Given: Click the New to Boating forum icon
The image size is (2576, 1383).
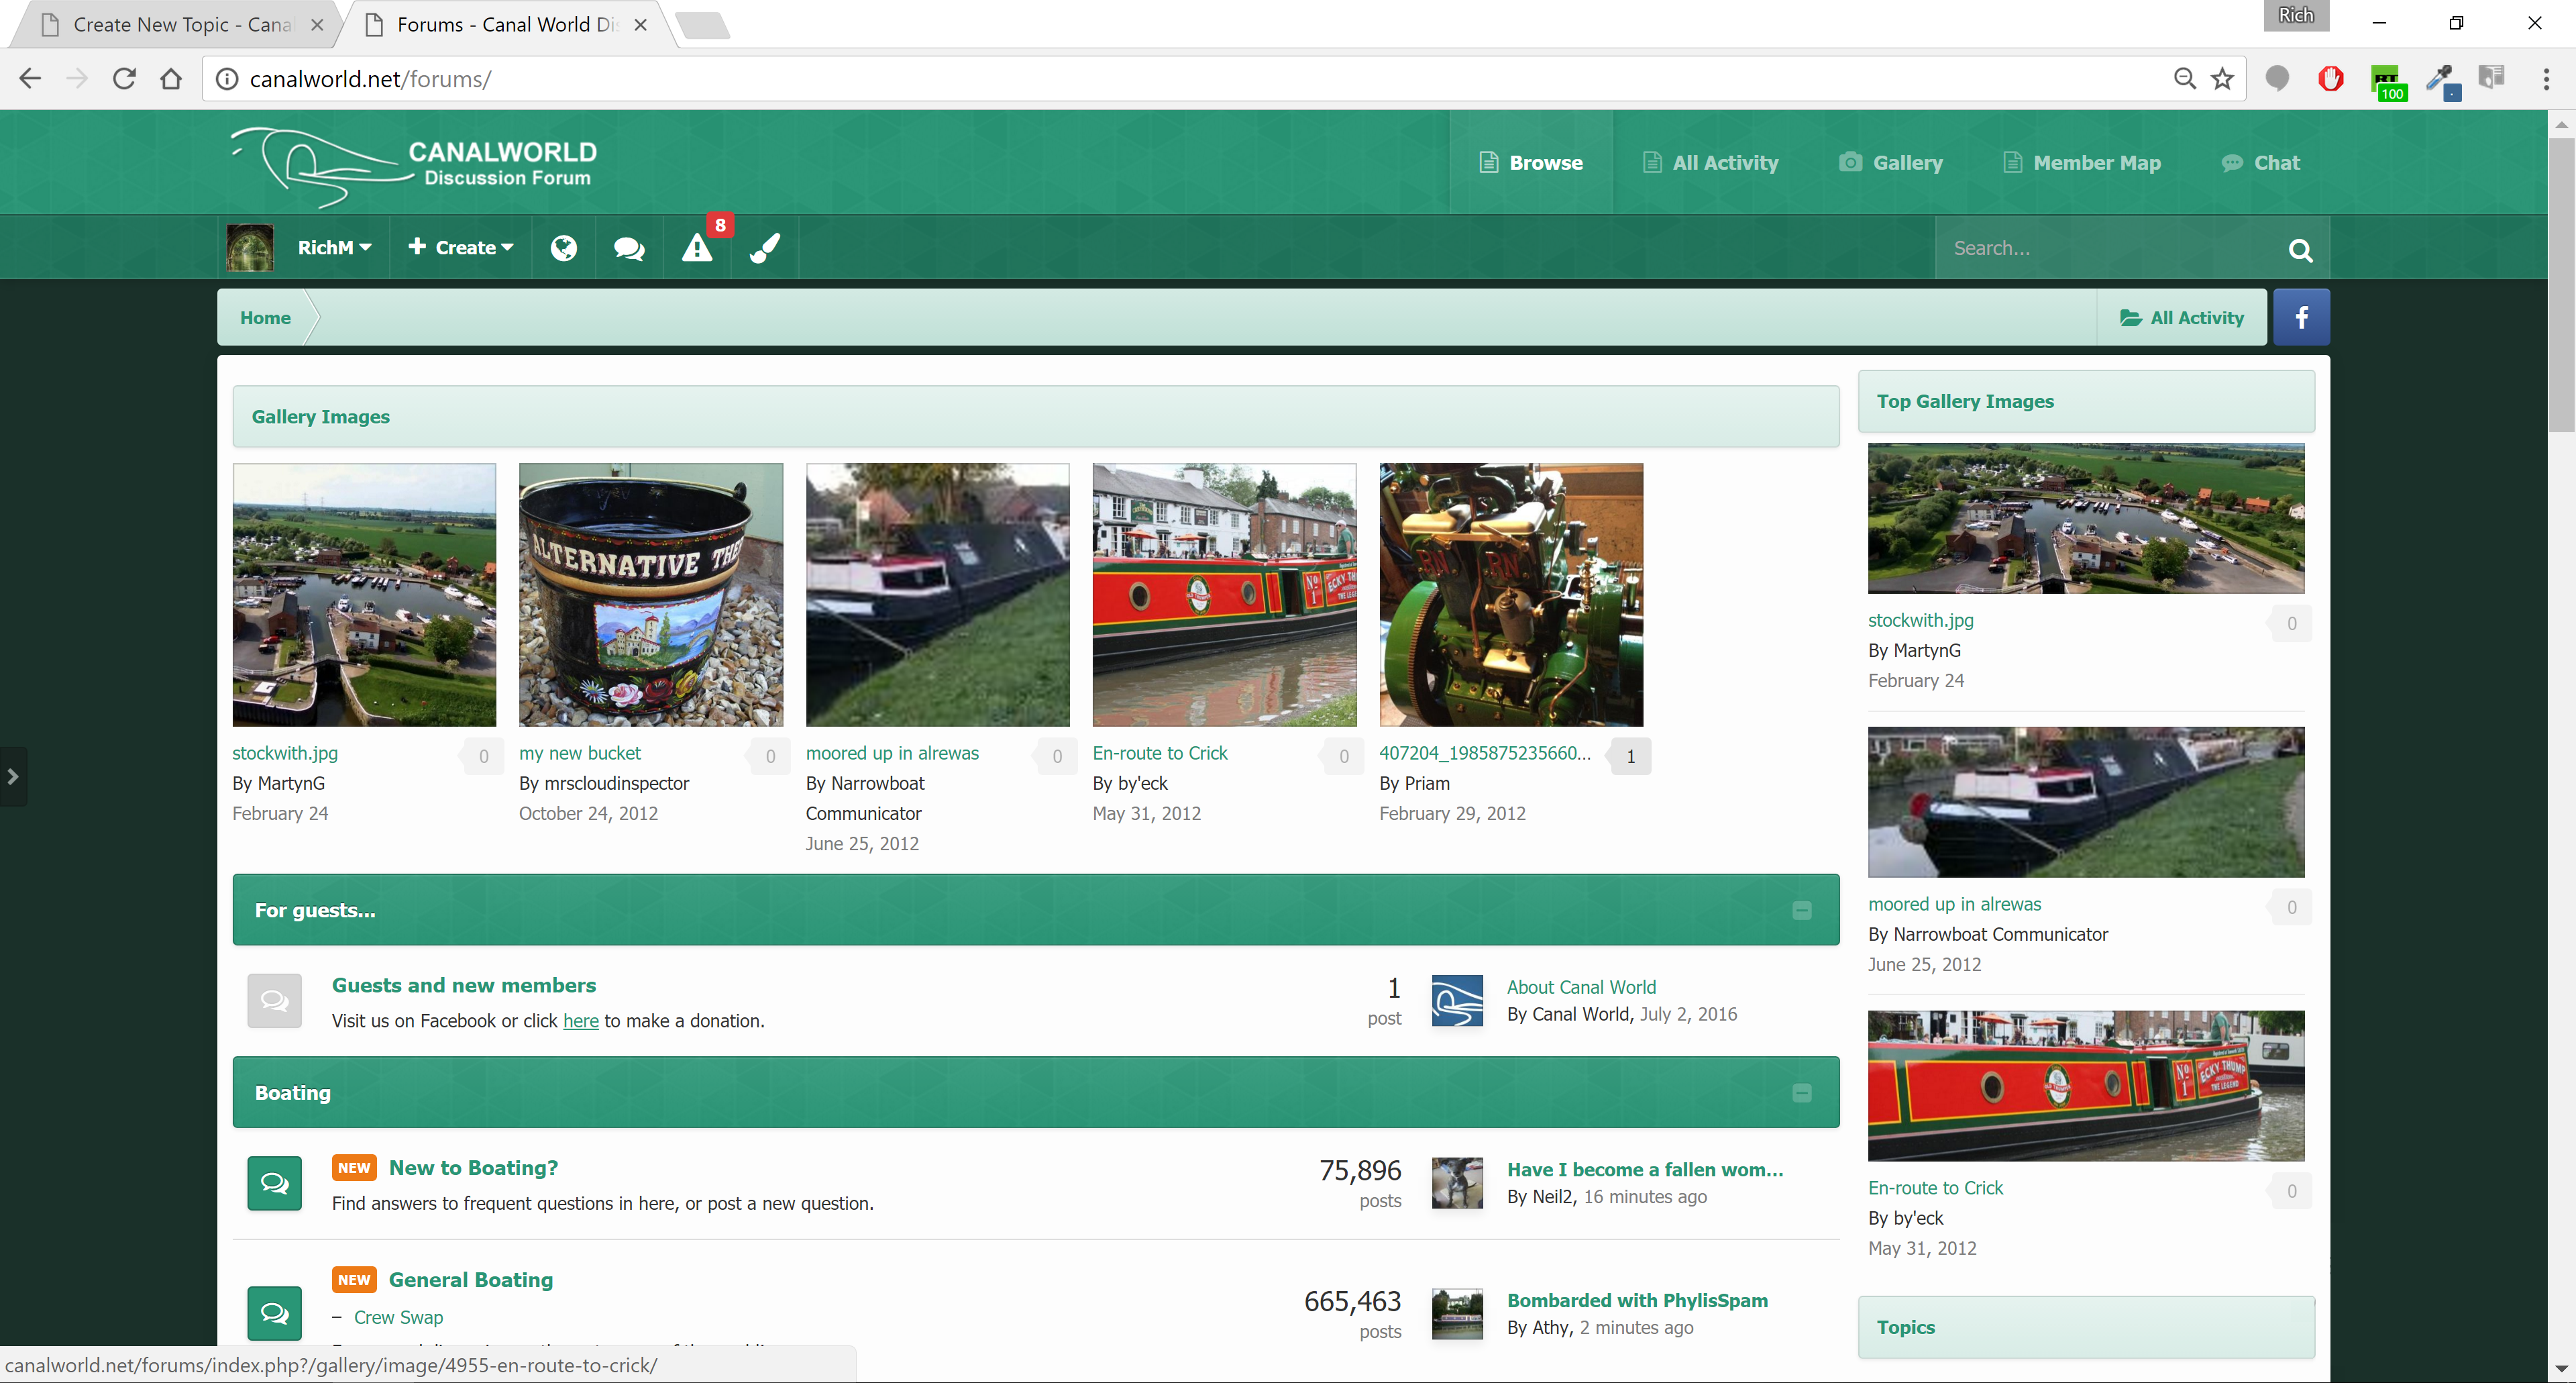Looking at the screenshot, I should click(274, 1183).
